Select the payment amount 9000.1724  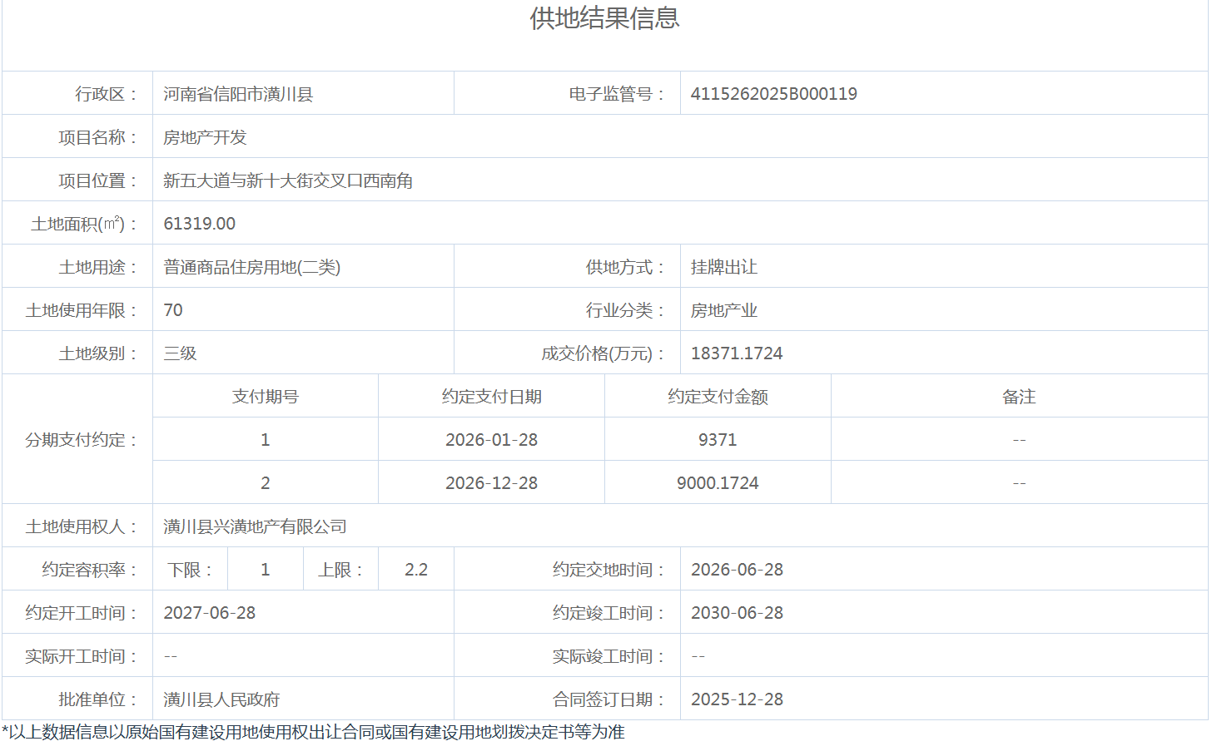coord(718,483)
